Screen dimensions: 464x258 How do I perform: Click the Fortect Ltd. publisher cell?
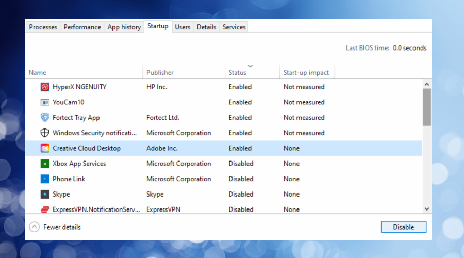pos(163,118)
